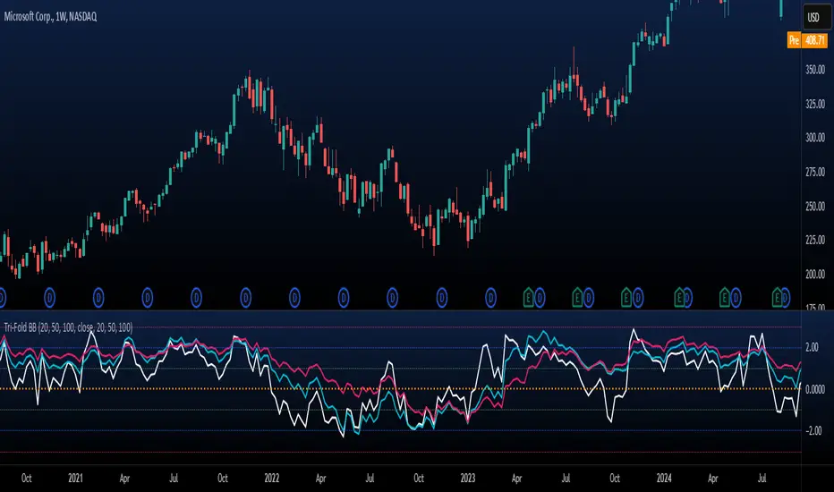Click the 0.000 indicator scale label
Screen dimensions: 834x492
[x=815, y=389]
